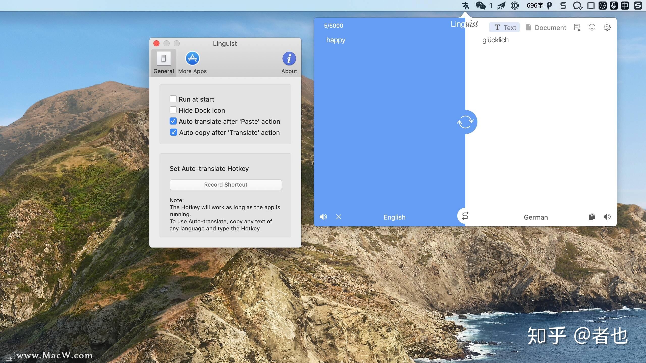Check Hide Dock Icon option
The height and width of the screenshot is (363, 646).
[x=173, y=110]
